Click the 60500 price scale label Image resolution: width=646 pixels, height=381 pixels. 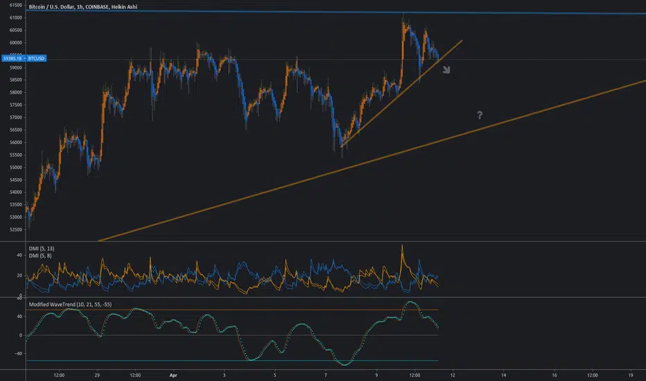[x=16, y=30]
